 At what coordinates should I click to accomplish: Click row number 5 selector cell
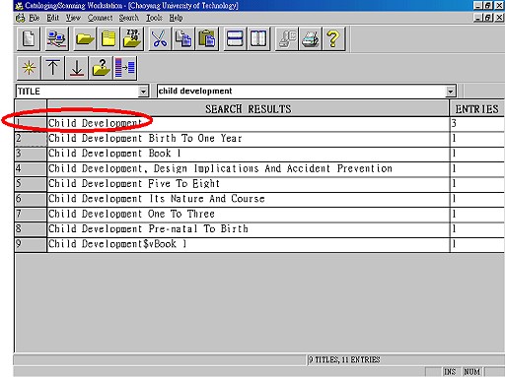click(31, 184)
